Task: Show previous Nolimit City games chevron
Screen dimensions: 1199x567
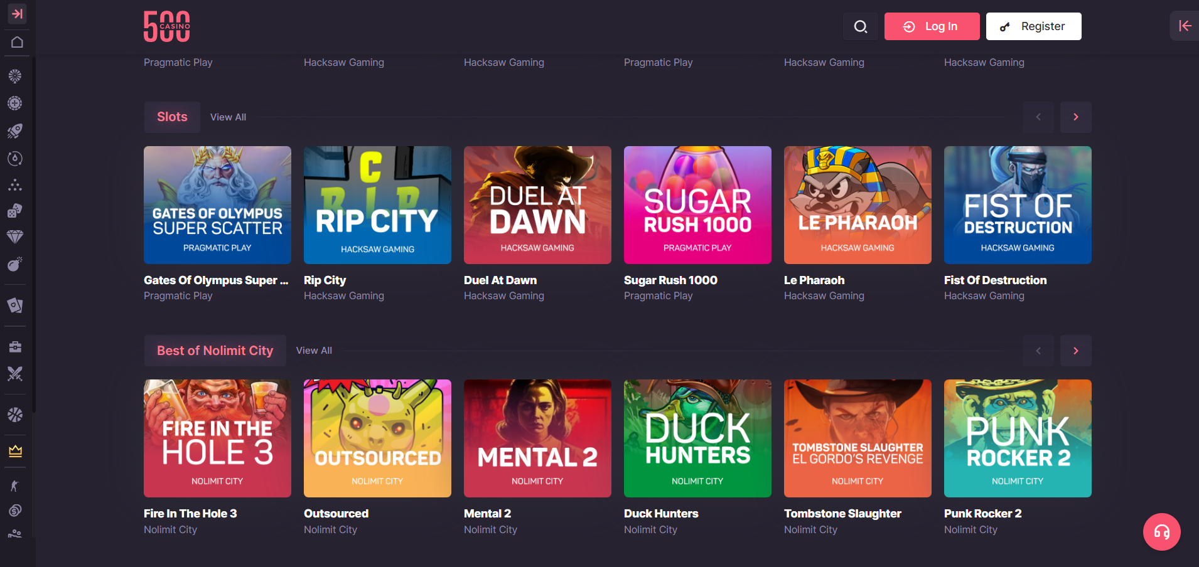Action: click(1038, 351)
